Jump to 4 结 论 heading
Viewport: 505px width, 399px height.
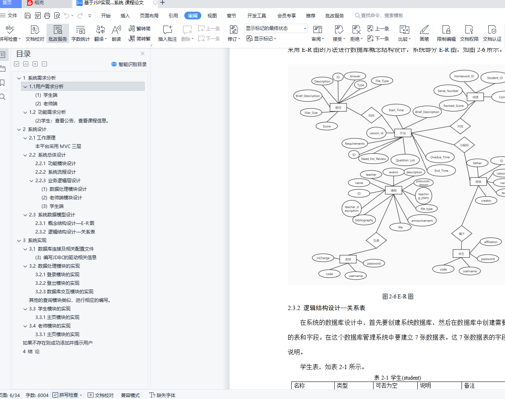(31, 352)
